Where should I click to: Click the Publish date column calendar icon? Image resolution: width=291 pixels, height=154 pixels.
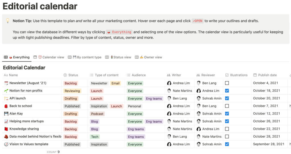click(x=255, y=75)
